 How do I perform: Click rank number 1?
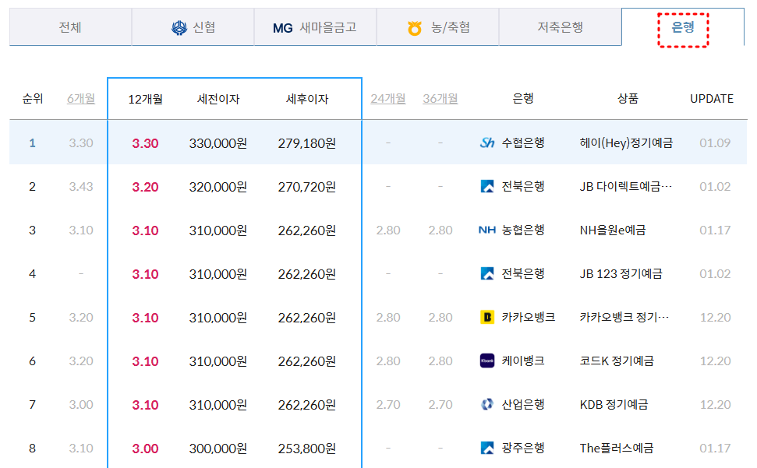[x=32, y=143]
